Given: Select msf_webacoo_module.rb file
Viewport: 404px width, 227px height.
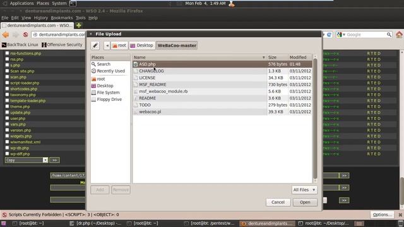Looking at the screenshot, I should click(x=222, y=91).
